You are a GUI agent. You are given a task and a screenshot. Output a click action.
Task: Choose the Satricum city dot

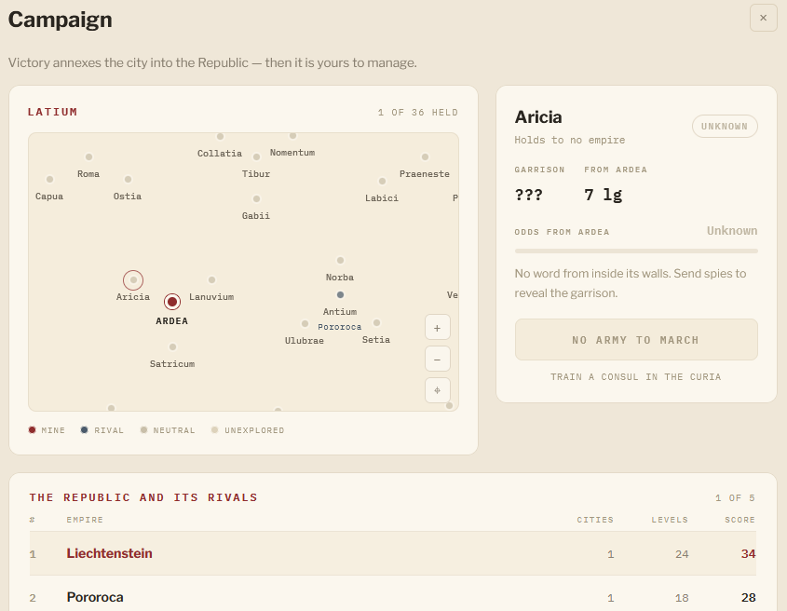(172, 346)
